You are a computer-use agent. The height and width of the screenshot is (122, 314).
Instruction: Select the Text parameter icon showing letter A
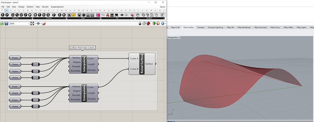(x=48, y=15)
